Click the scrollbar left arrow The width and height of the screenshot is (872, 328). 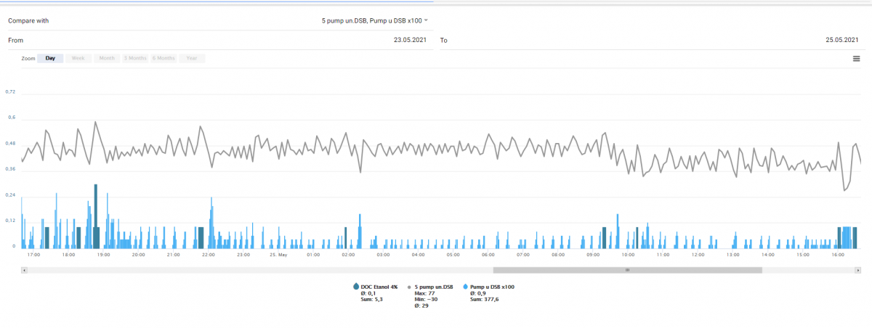tap(24, 270)
